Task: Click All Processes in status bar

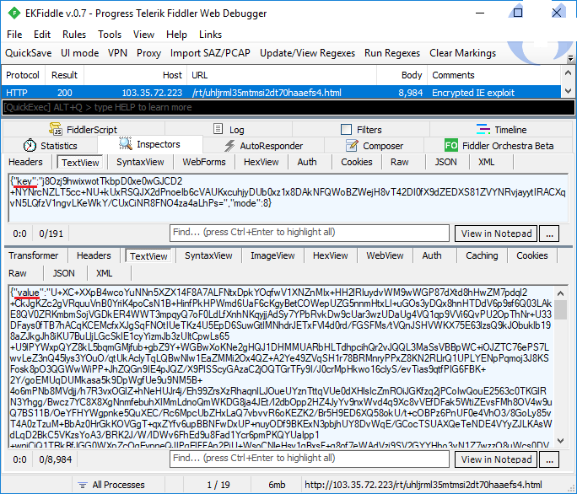Action: [x=118, y=485]
